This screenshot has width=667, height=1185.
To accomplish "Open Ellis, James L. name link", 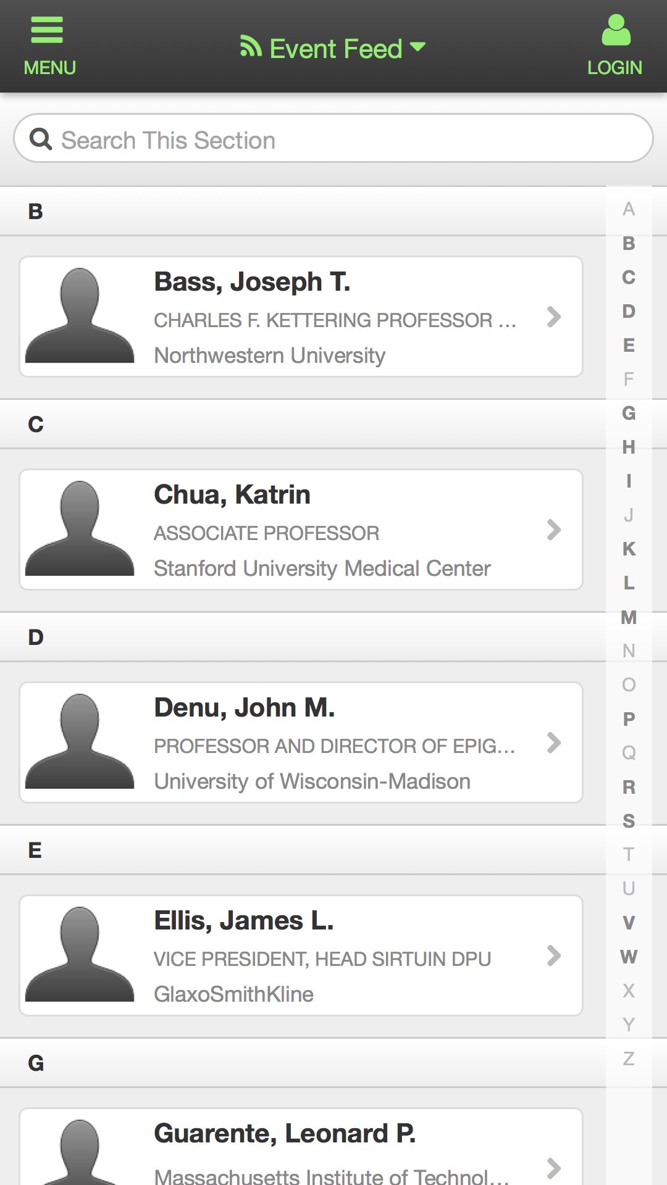I will point(243,921).
